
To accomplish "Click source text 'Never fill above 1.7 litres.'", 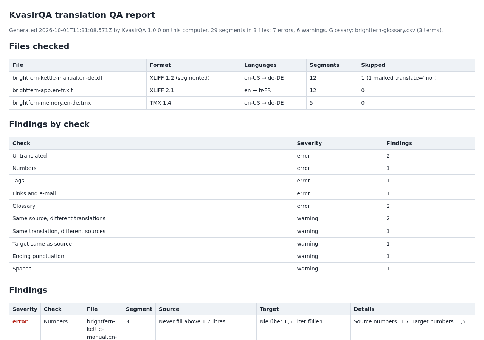I will (x=193, y=321).
